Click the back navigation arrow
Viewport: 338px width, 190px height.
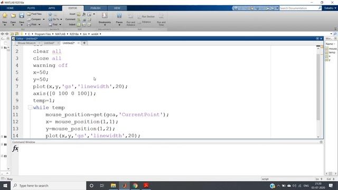click(2, 34)
